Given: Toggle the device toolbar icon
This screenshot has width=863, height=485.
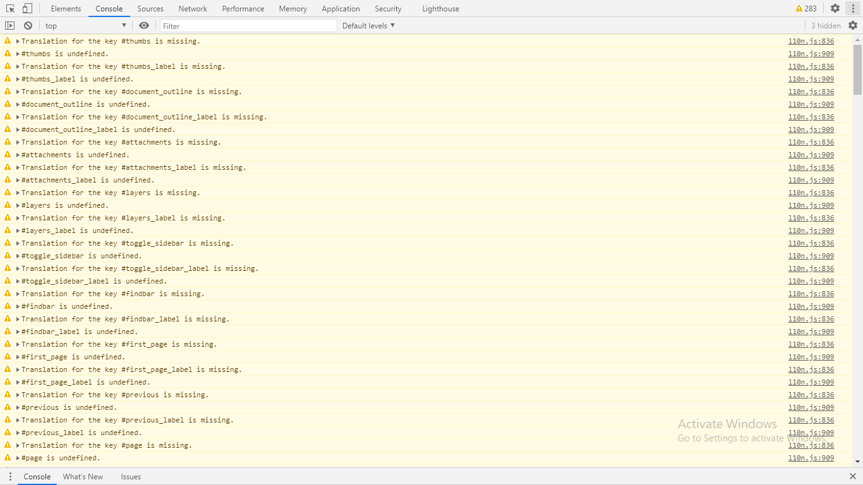Looking at the screenshot, I should coord(27,8).
